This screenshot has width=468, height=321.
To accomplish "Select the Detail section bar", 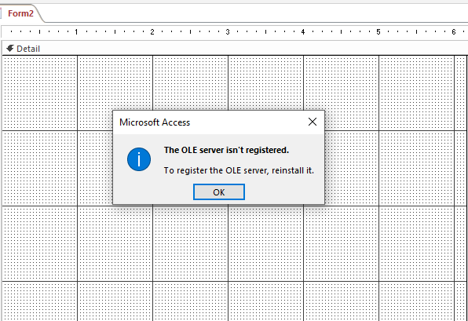I will 235,49.
